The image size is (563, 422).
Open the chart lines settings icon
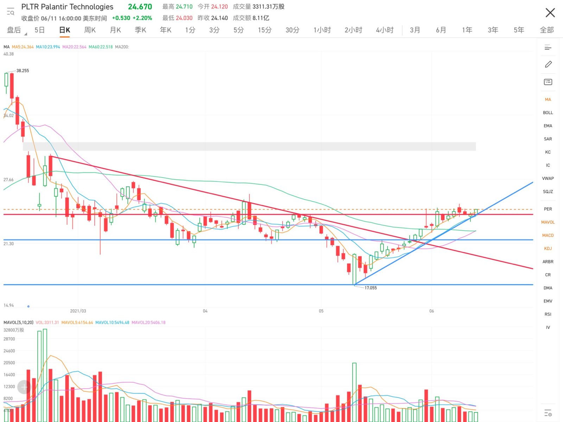point(548,47)
